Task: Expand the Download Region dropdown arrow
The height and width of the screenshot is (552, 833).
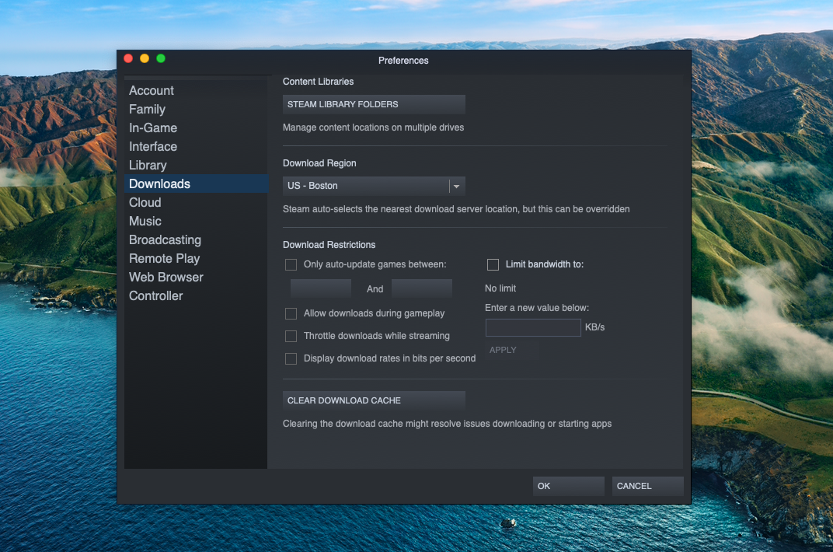Action: click(457, 186)
